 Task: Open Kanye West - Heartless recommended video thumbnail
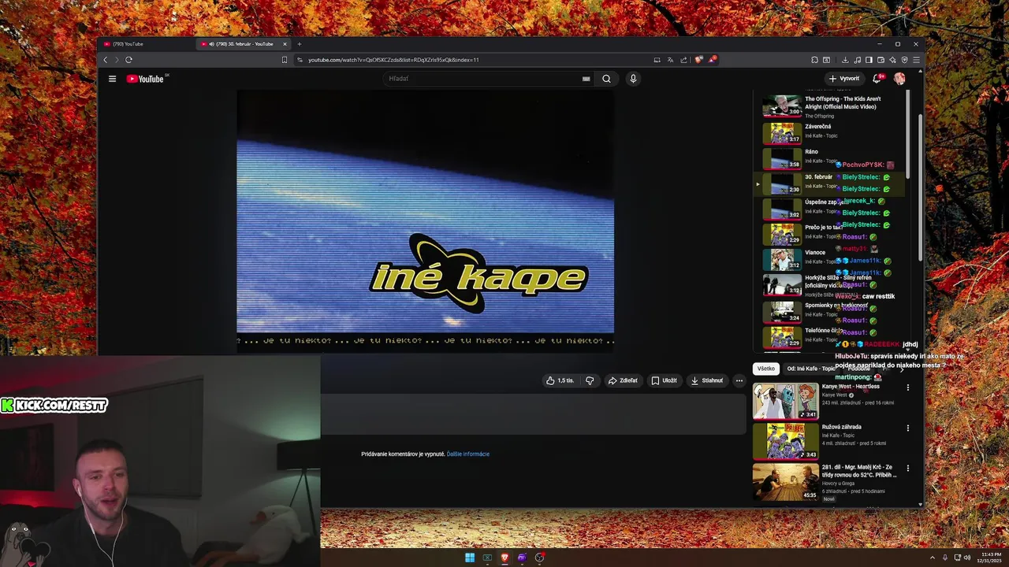click(x=785, y=401)
